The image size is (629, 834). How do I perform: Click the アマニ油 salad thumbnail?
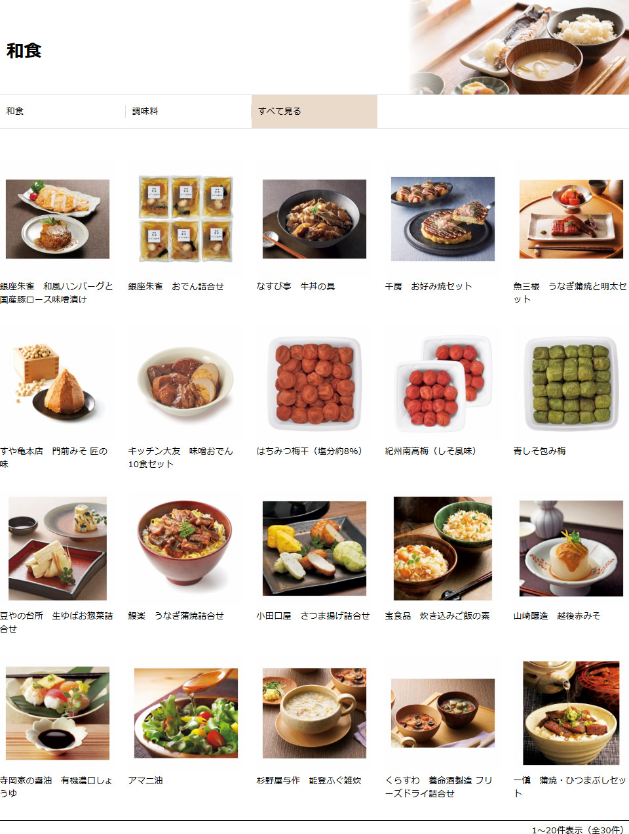pyautogui.click(x=186, y=713)
